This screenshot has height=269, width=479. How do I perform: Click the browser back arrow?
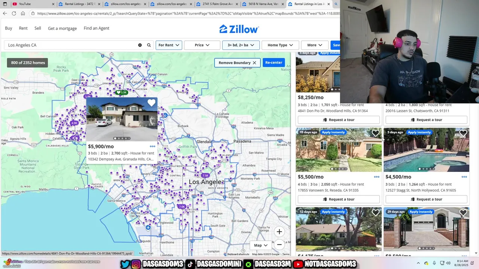point(5,13)
